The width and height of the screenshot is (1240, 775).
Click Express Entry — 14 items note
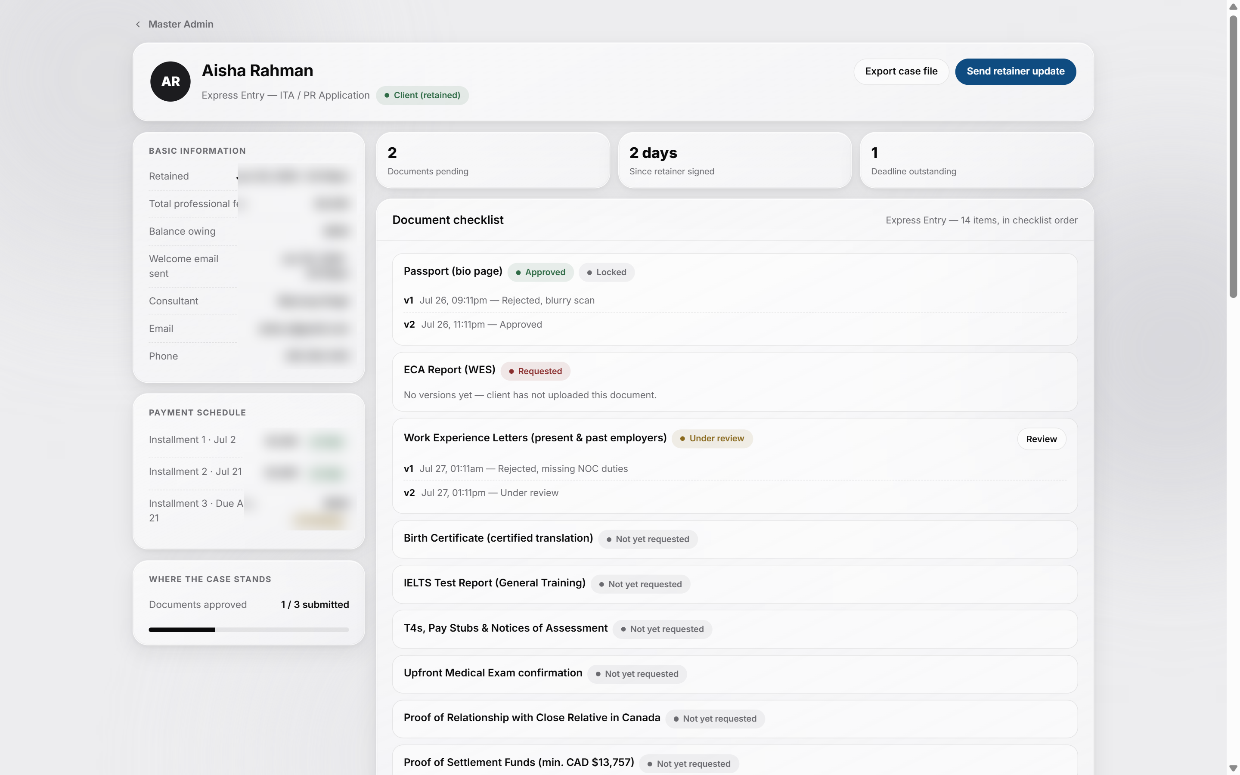[x=981, y=220]
